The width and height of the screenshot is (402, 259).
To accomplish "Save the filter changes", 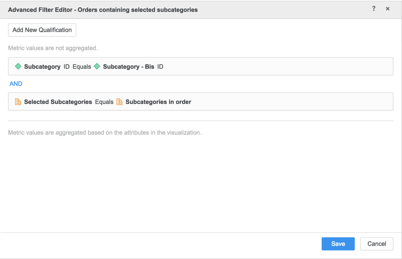I will tap(338, 244).
